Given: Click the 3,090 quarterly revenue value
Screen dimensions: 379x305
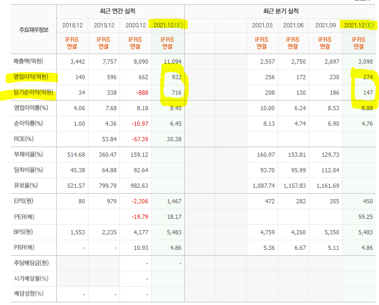Looking at the screenshot, I should point(366,62).
